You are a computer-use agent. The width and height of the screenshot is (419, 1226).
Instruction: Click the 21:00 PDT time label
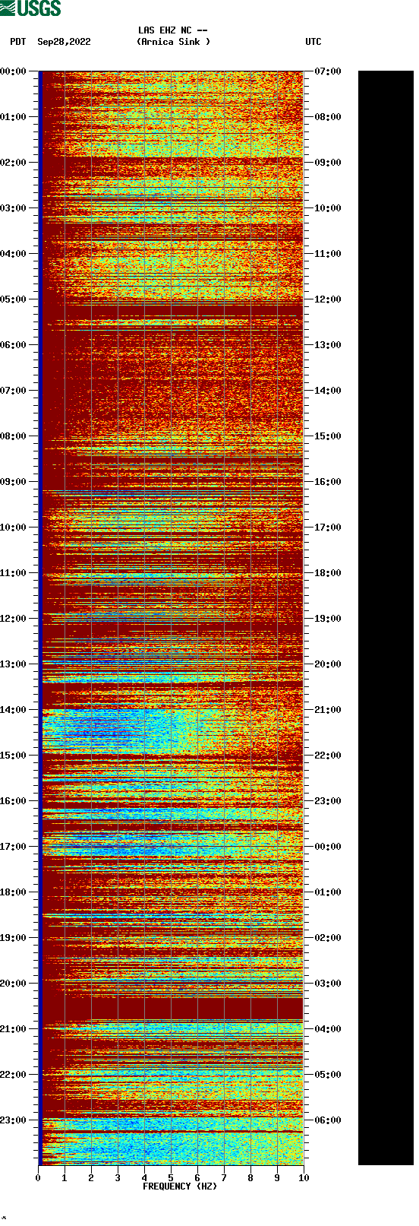click(x=13, y=1029)
